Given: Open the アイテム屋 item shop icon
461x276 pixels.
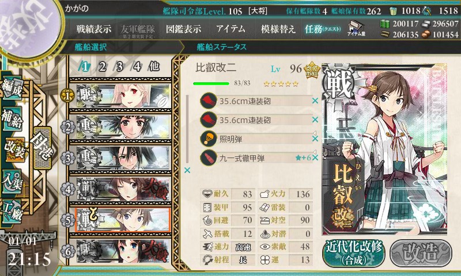Looking at the screenshot, I should click(x=356, y=28).
